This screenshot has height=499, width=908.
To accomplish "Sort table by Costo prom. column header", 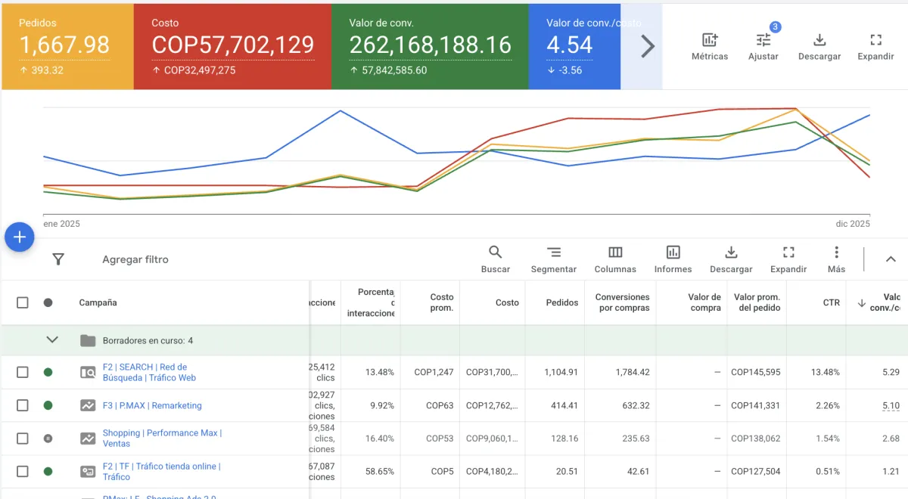I will (441, 302).
